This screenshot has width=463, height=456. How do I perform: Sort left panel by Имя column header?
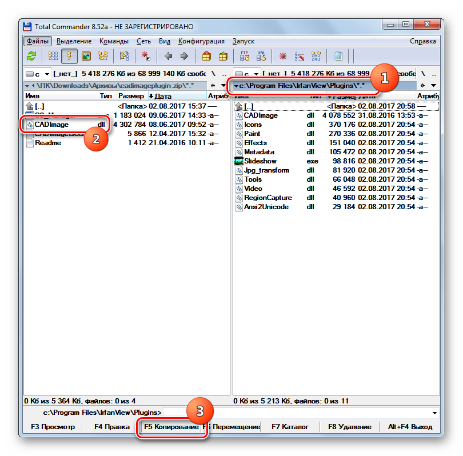[61, 96]
